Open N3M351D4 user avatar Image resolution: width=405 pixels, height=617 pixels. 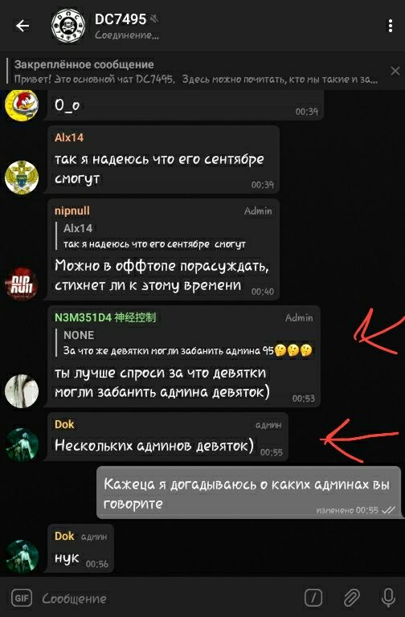[22, 390]
